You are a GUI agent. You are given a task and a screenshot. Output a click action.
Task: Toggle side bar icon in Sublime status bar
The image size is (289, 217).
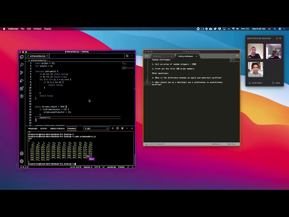(146, 144)
